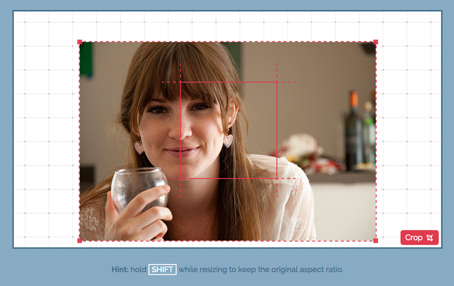Click the "Hint:" label below the canvas
The width and height of the screenshot is (454, 286).
click(120, 270)
